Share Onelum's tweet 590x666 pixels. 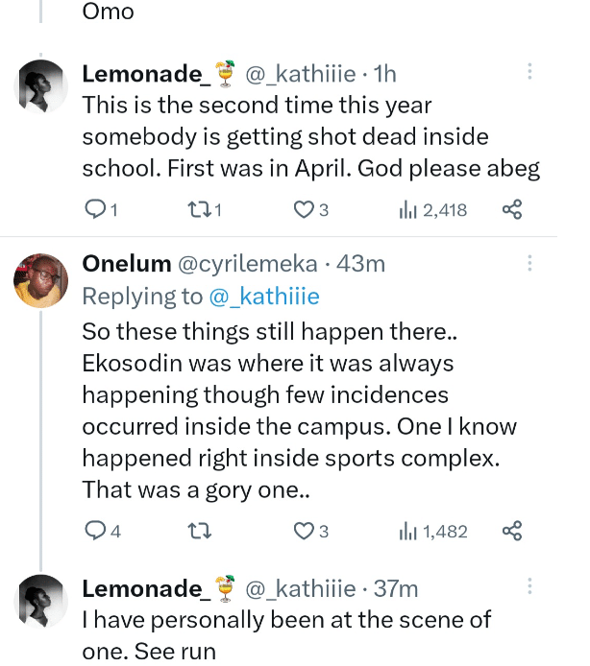point(512,530)
